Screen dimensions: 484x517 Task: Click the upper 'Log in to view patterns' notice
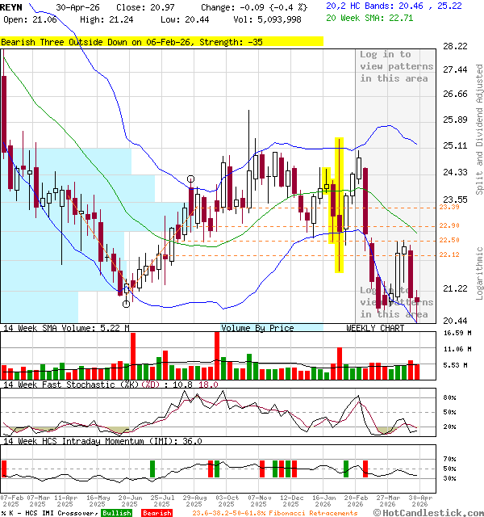tap(395, 66)
